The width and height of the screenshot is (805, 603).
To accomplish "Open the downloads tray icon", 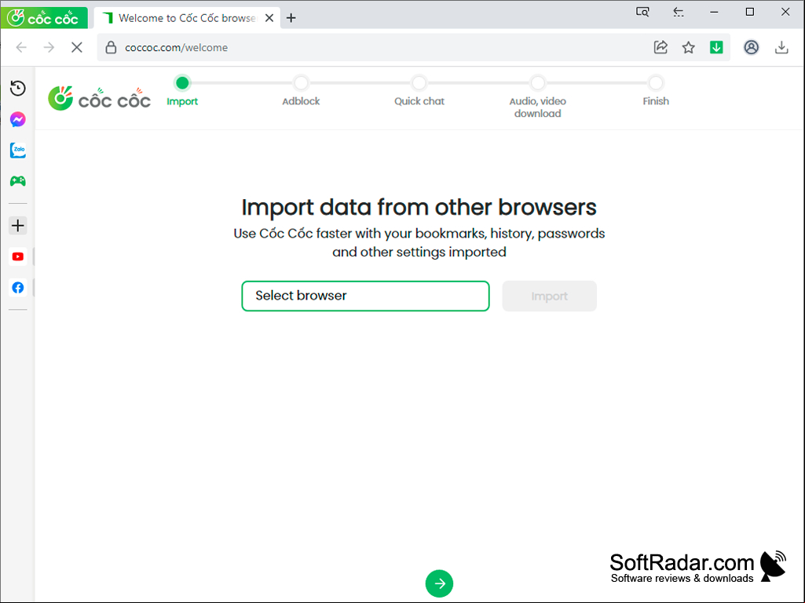I will (781, 48).
